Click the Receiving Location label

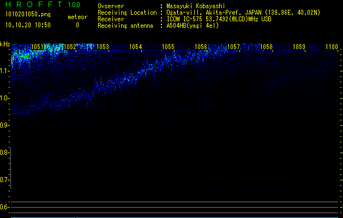(x=127, y=13)
